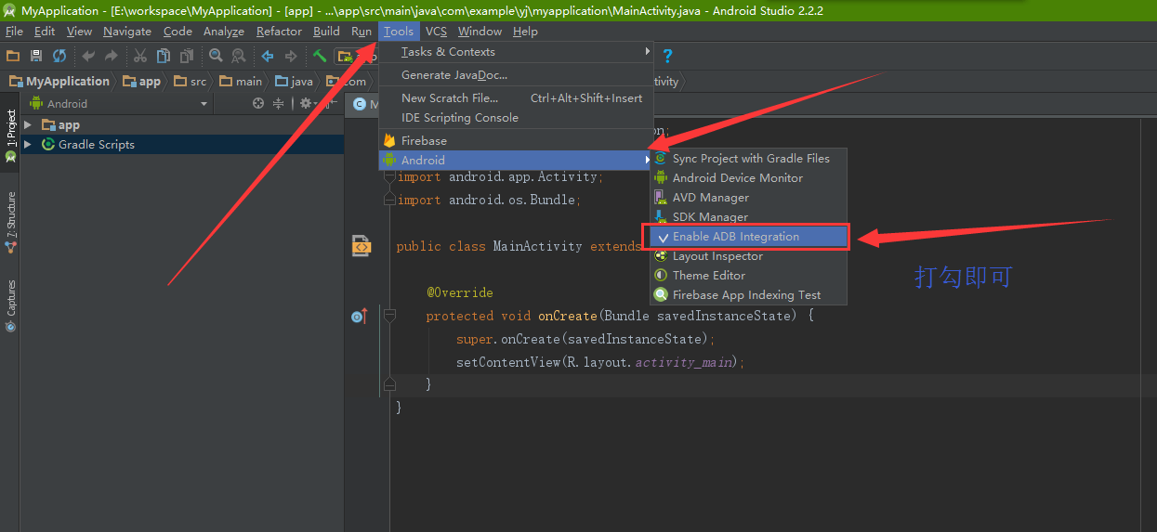Choose New Scratch File... menu entry
The width and height of the screenshot is (1157, 532).
click(517, 98)
